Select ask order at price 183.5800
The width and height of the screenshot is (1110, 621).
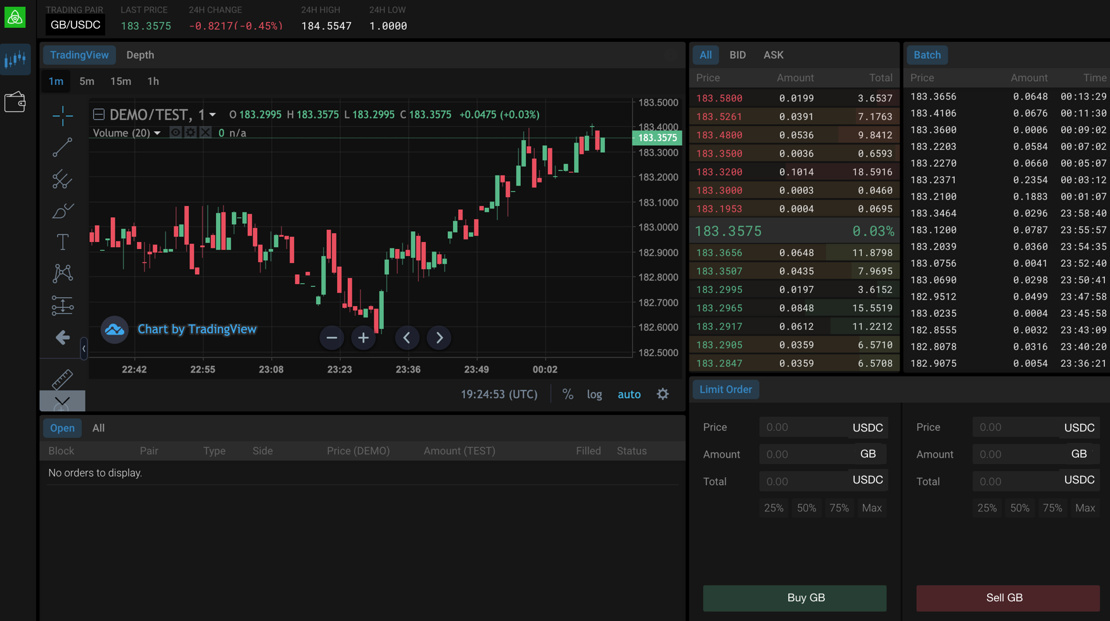794,98
